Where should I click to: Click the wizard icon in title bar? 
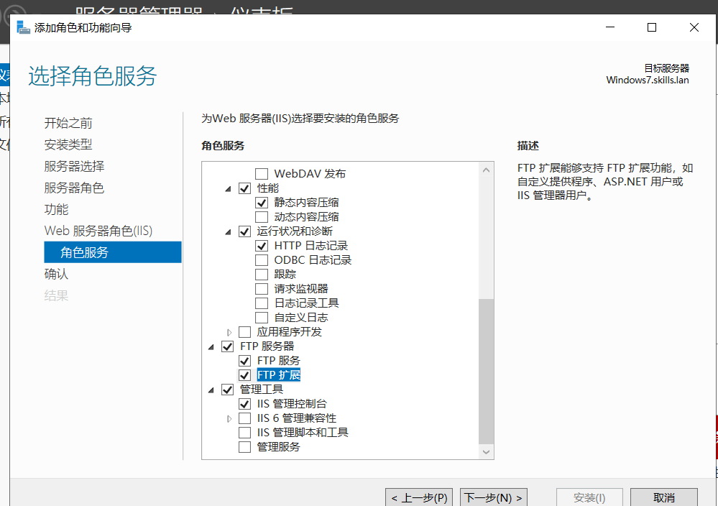coord(23,28)
